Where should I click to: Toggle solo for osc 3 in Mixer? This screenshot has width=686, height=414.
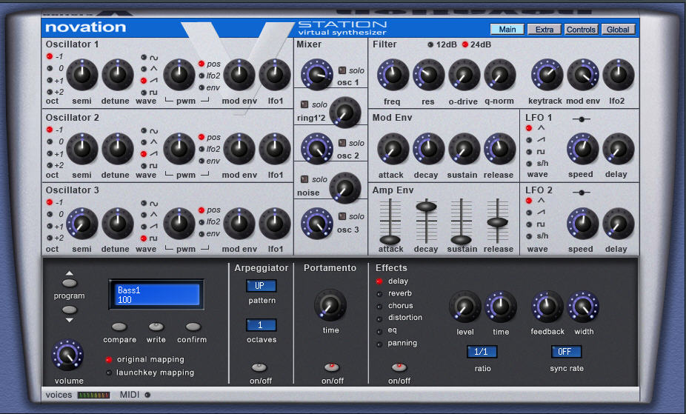tap(342, 216)
